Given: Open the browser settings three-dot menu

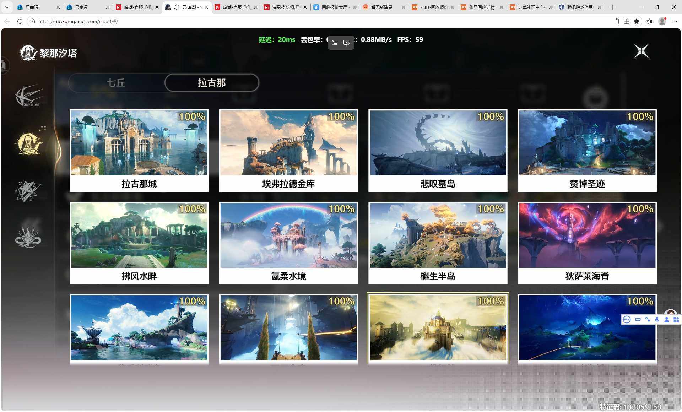Looking at the screenshot, I should [675, 21].
